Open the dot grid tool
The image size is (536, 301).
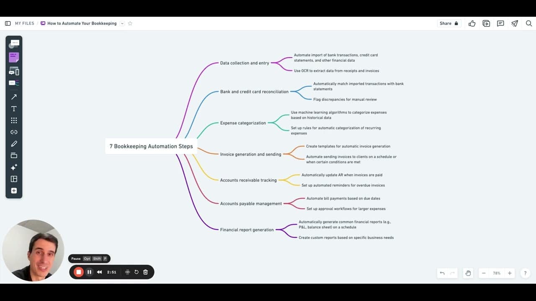[14, 120]
